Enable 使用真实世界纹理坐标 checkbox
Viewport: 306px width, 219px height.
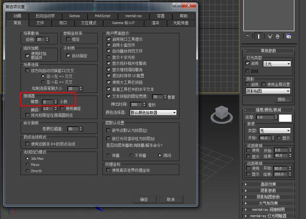[108, 170]
